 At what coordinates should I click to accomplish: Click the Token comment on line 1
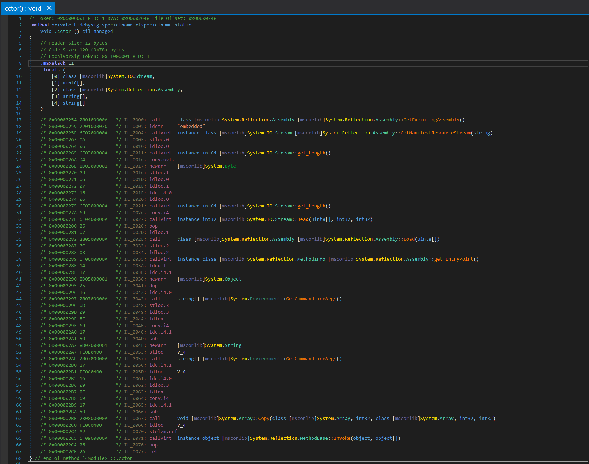point(123,18)
